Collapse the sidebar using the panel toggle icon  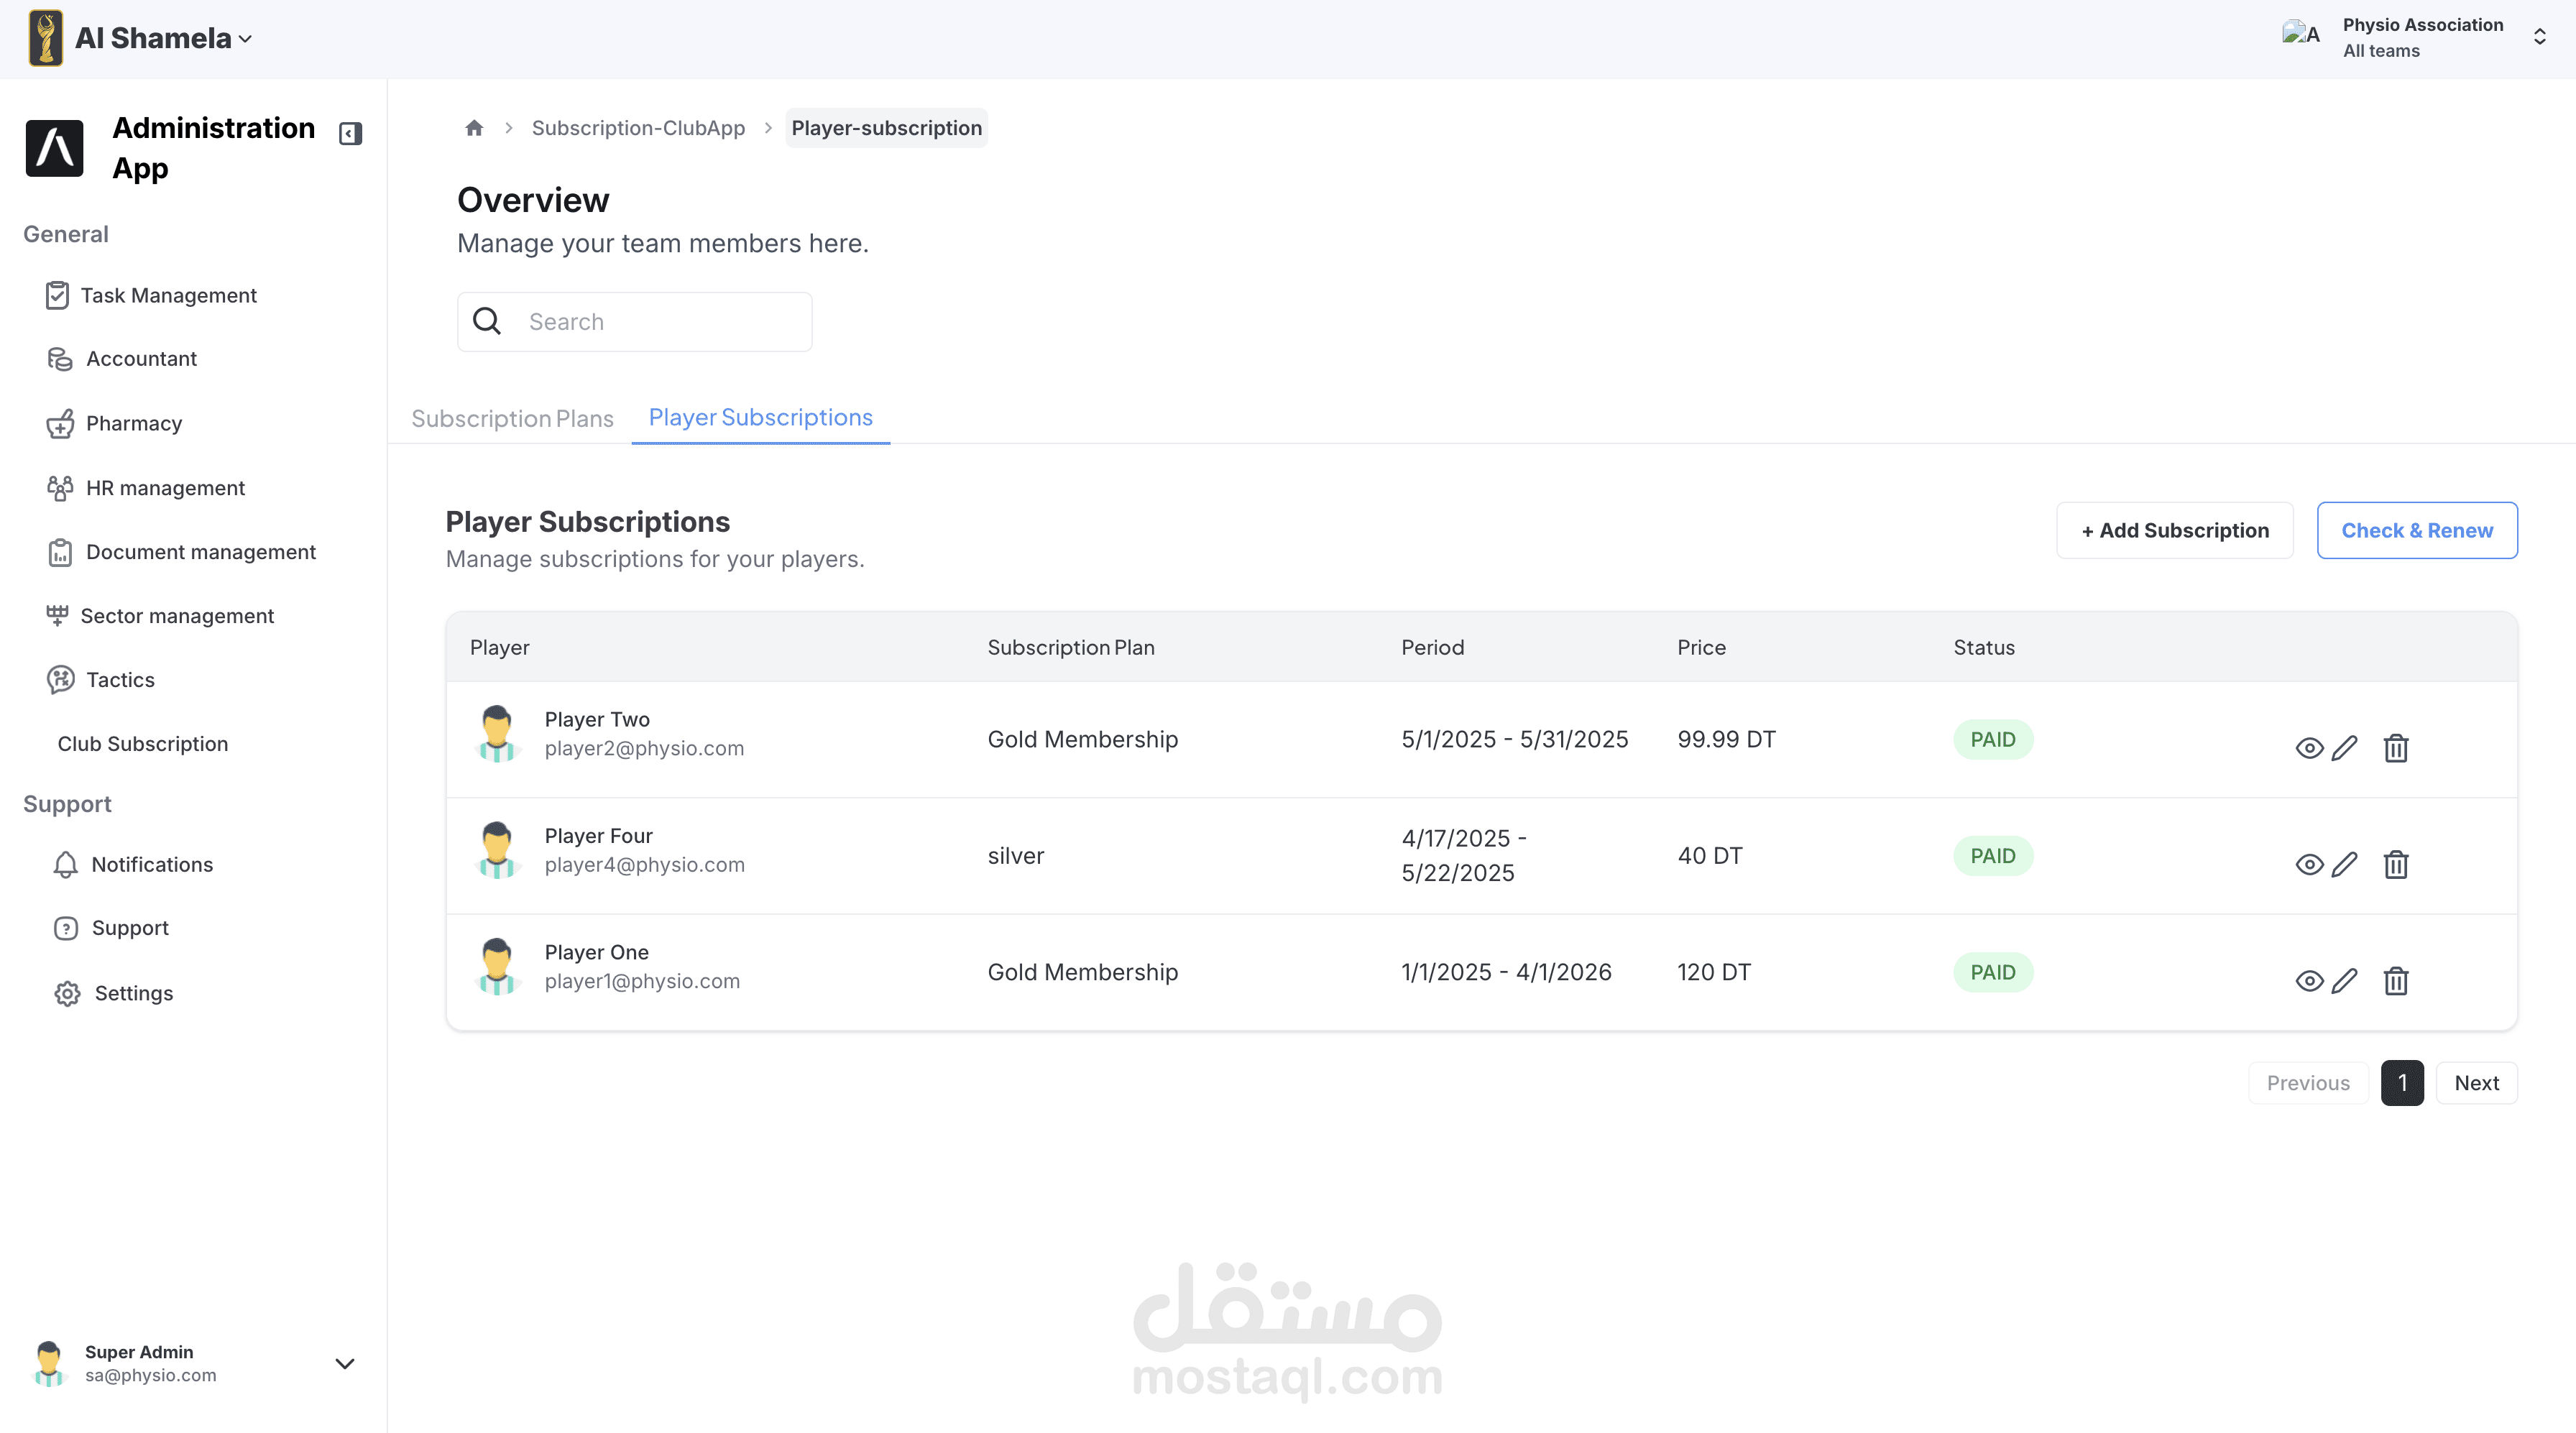tap(350, 133)
